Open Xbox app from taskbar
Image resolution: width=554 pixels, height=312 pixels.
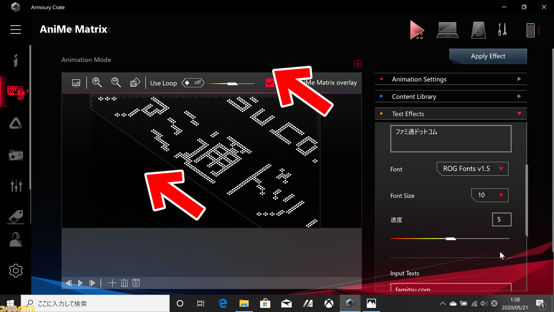click(x=329, y=303)
